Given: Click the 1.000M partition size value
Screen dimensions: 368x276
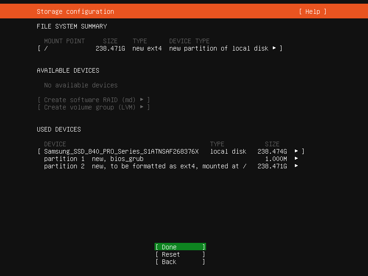Looking at the screenshot, I should [276, 159].
